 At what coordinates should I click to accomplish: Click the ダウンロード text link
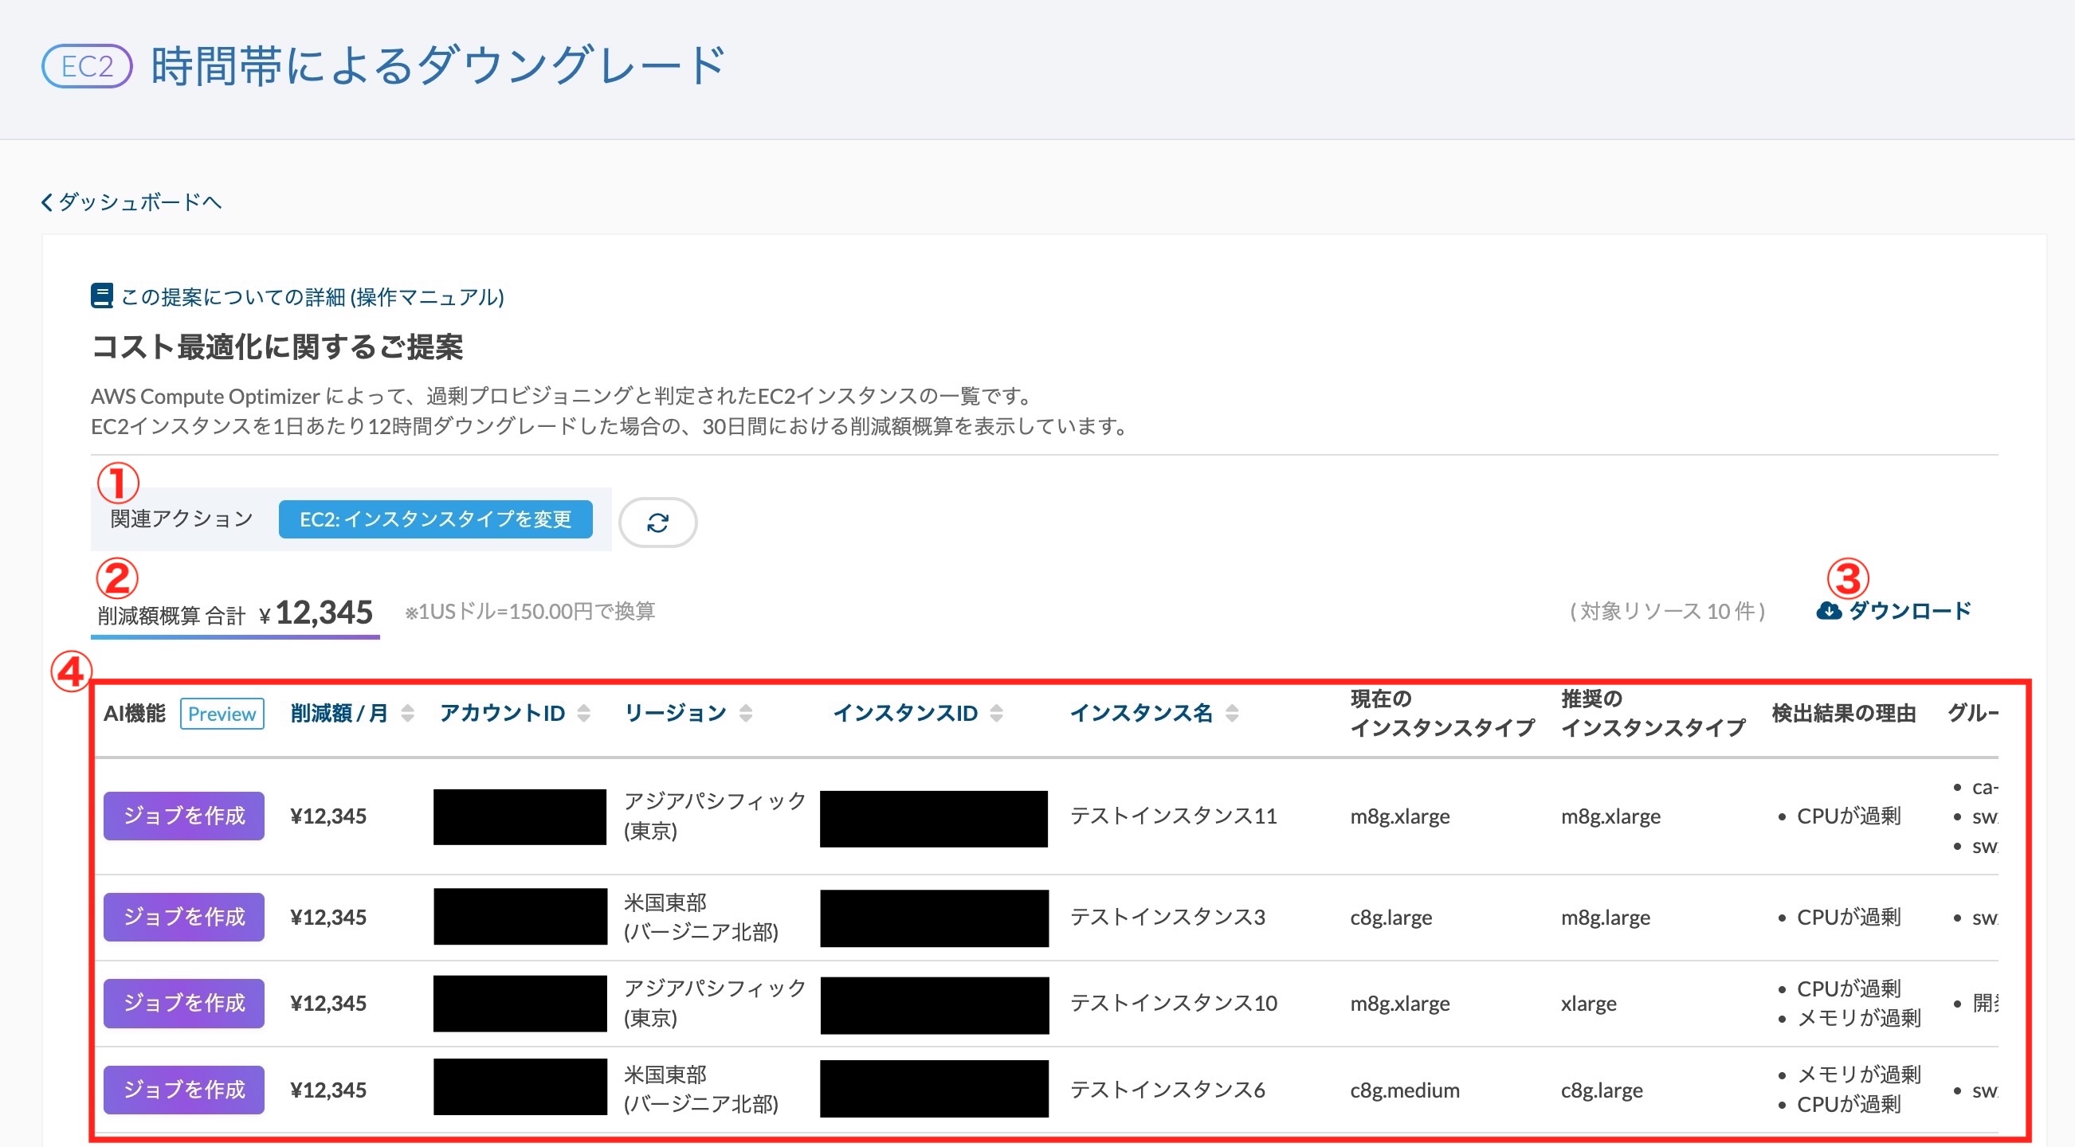1910,611
